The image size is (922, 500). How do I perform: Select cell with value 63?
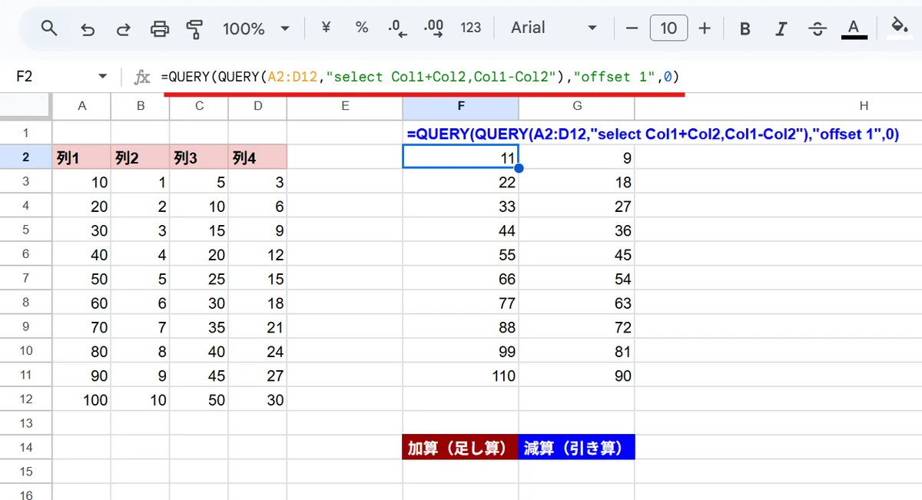577,303
